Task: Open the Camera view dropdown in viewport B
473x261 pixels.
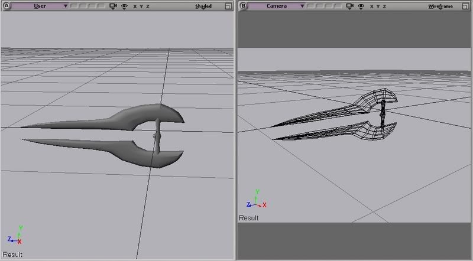Action: point(276,6)
